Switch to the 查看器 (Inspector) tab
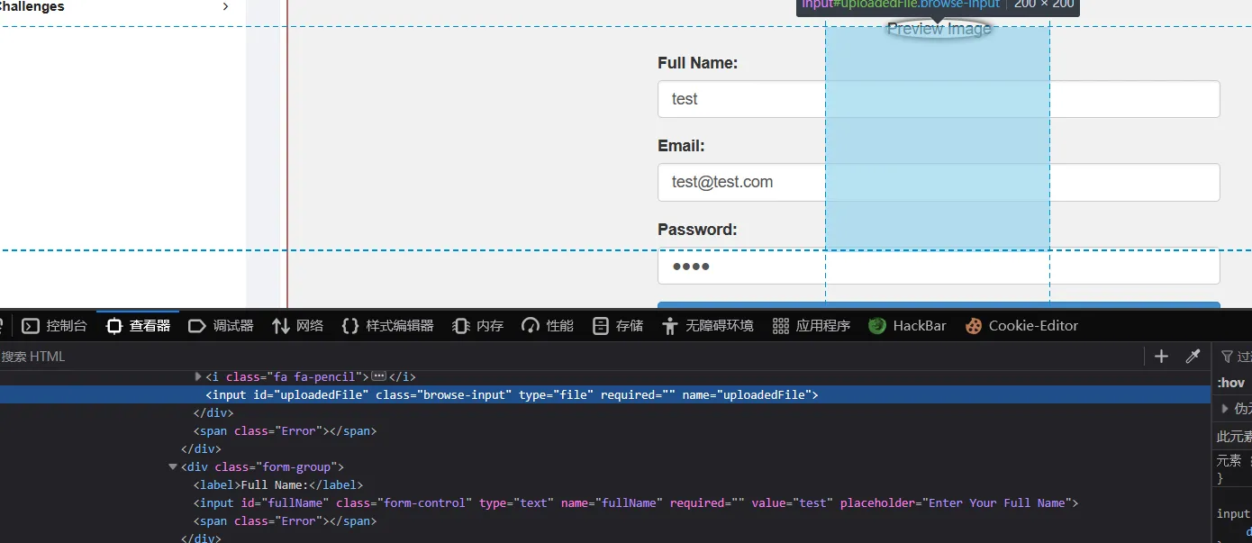This screenshot has width=1252, height=543. click(x=139, y=326)
